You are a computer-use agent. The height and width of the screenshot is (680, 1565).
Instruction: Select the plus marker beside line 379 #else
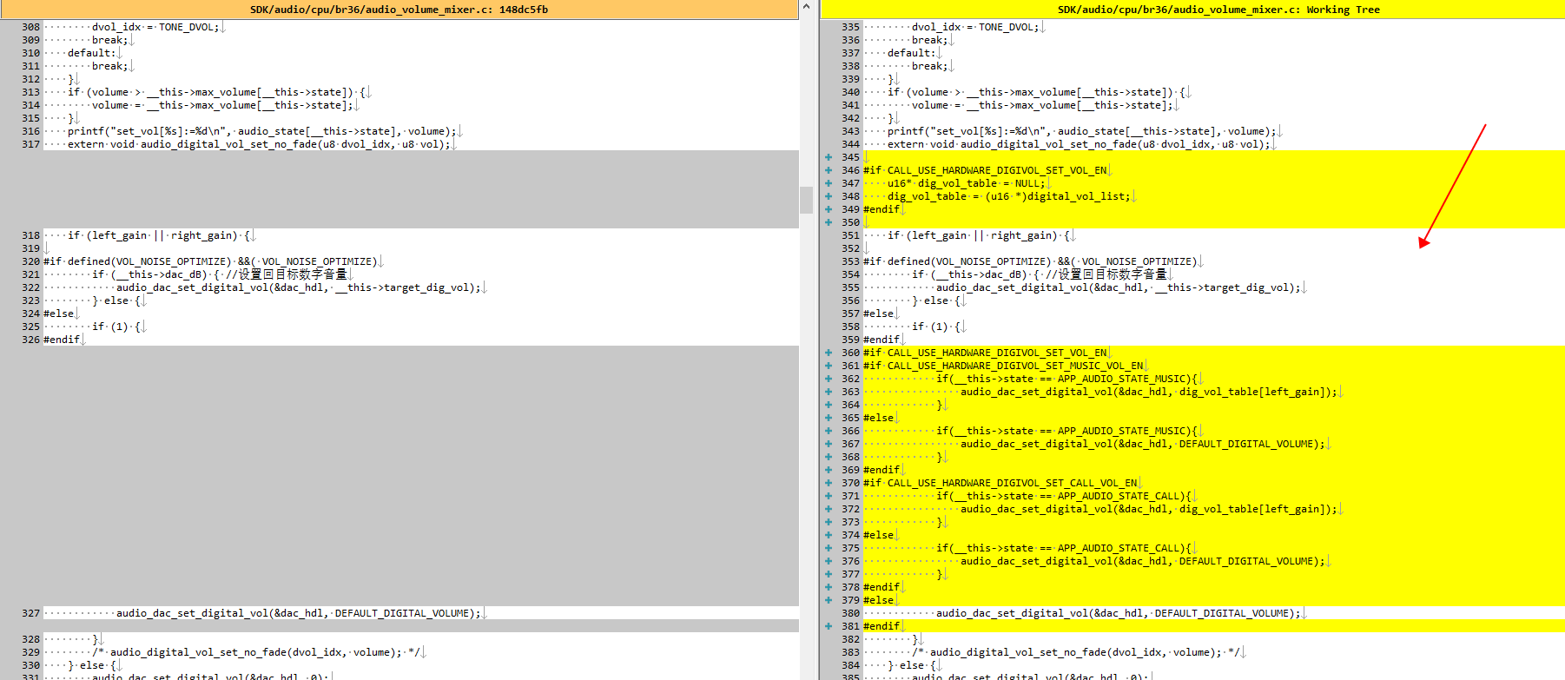[x=829, y=600]
